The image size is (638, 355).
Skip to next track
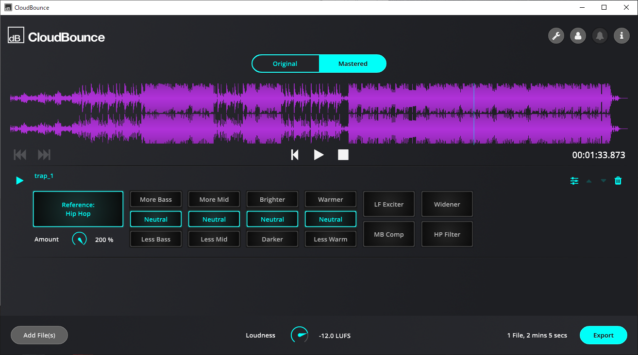point(44,155)
